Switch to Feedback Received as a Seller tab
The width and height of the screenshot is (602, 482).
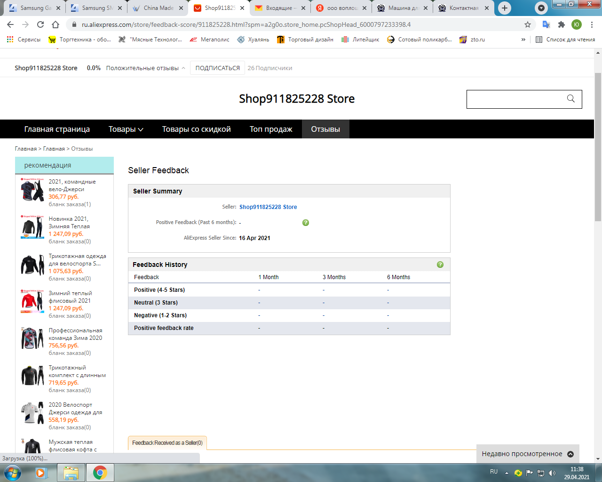[167, 443]
